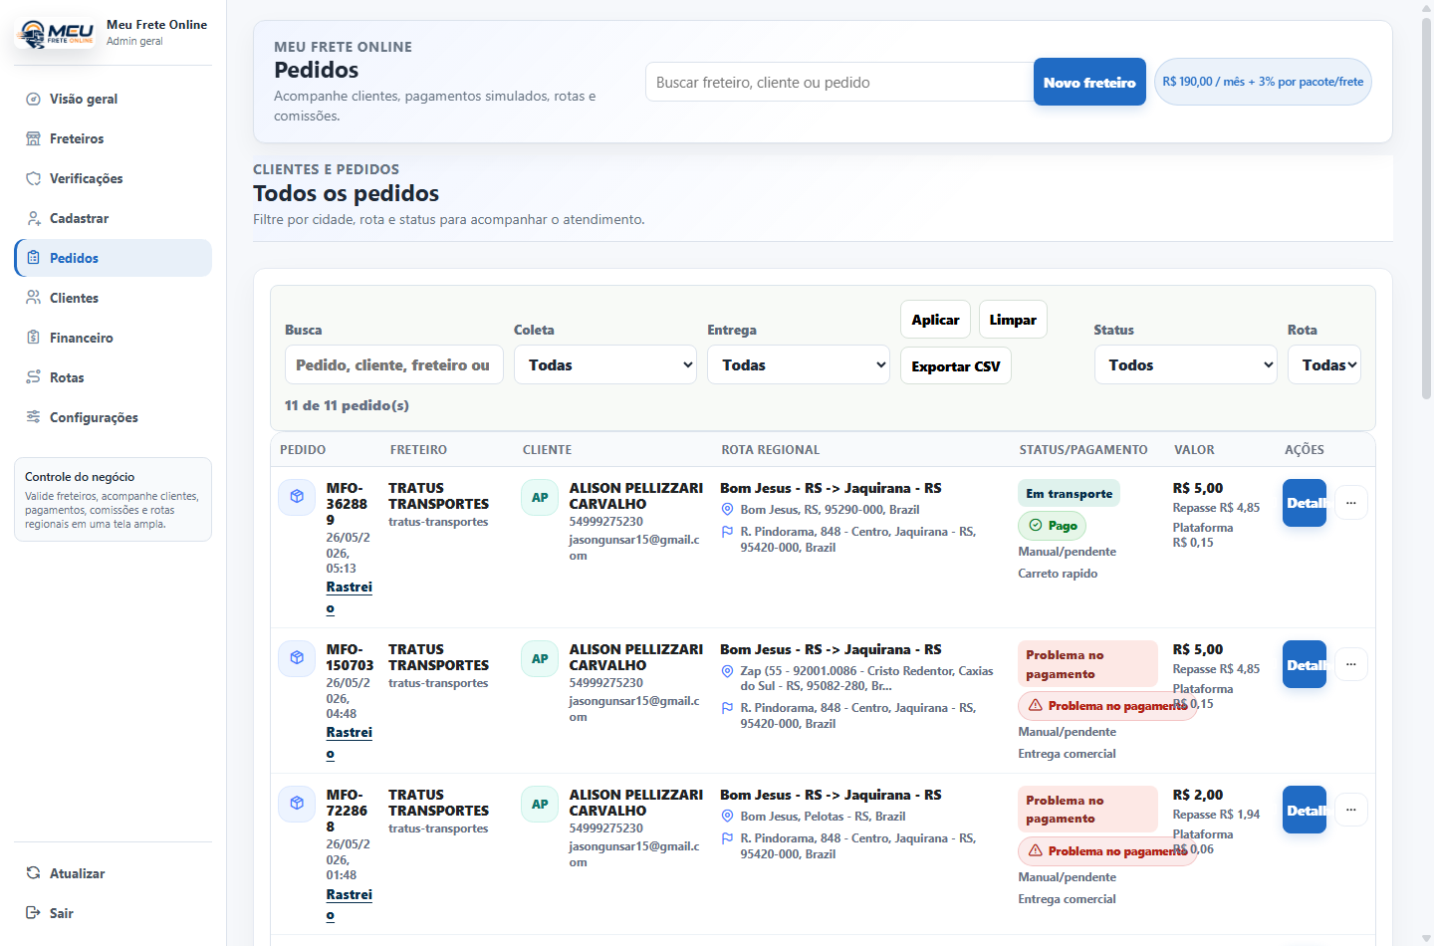Screen dimensions: 1434x946
Task: Expand the Entrega dropdown
Action: click(x=799, y=364)
